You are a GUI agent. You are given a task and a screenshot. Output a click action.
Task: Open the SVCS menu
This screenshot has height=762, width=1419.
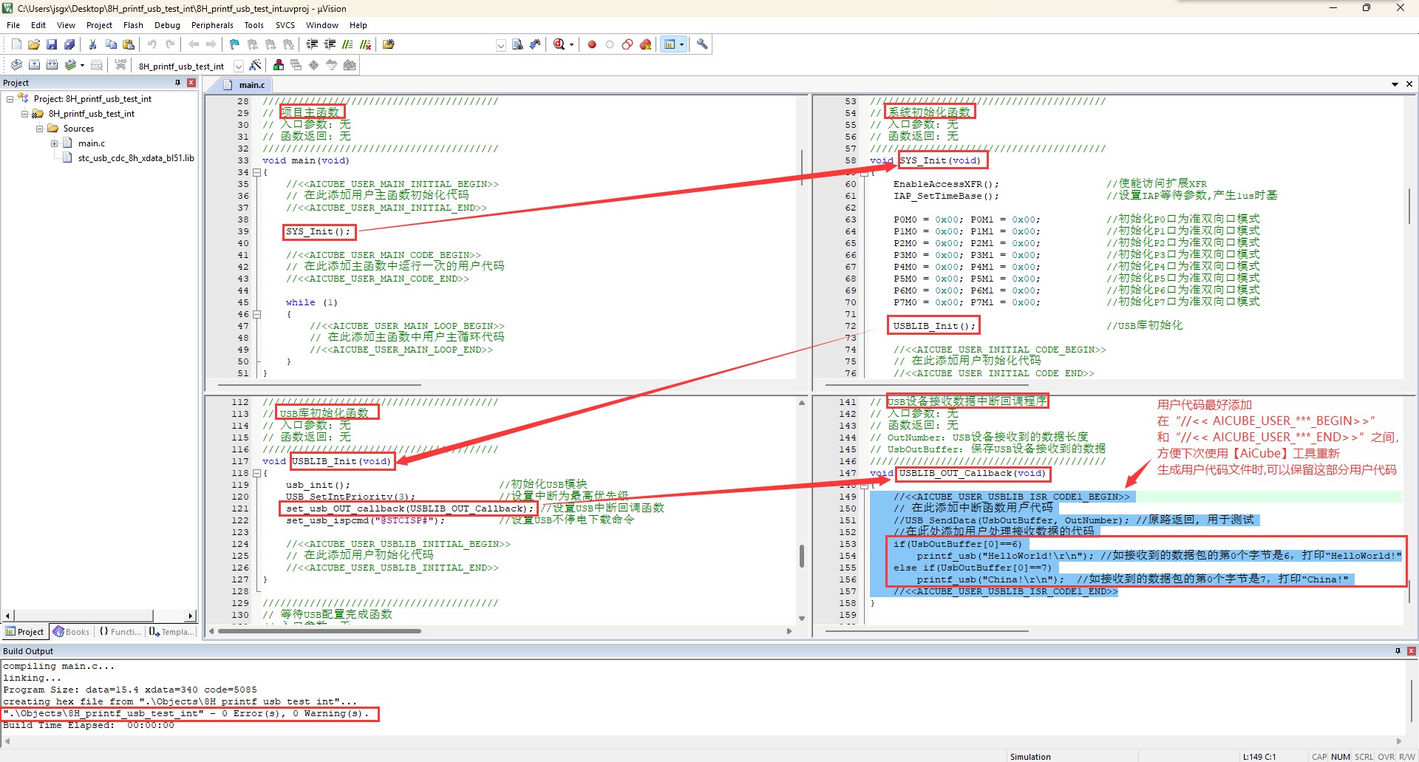coord(285,25)
